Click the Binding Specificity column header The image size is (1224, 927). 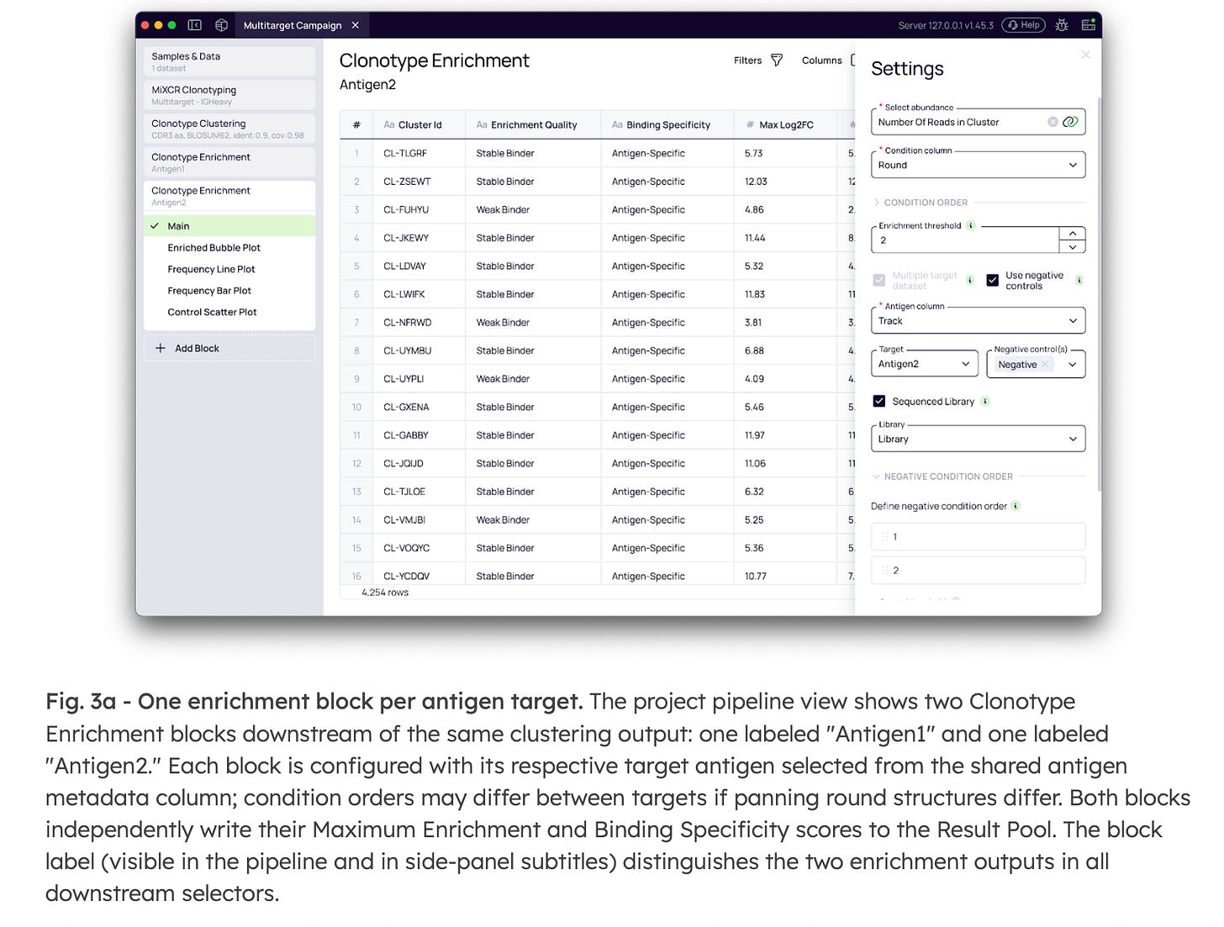point(667,124)
